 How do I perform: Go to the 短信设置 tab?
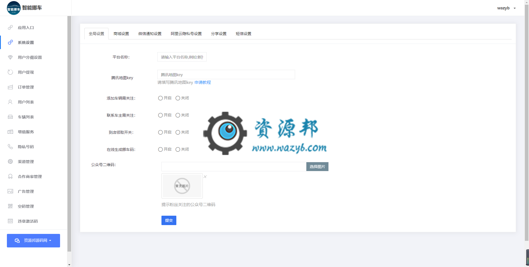(244, 34)
